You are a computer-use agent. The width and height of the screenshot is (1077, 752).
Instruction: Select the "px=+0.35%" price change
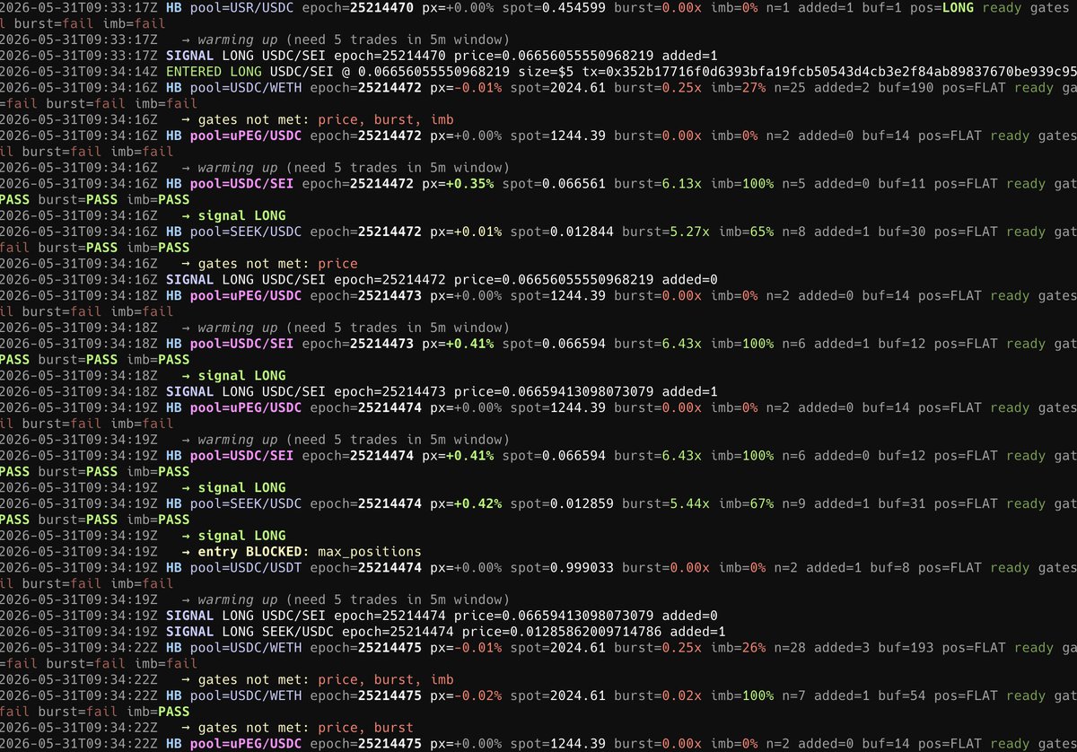461,183
